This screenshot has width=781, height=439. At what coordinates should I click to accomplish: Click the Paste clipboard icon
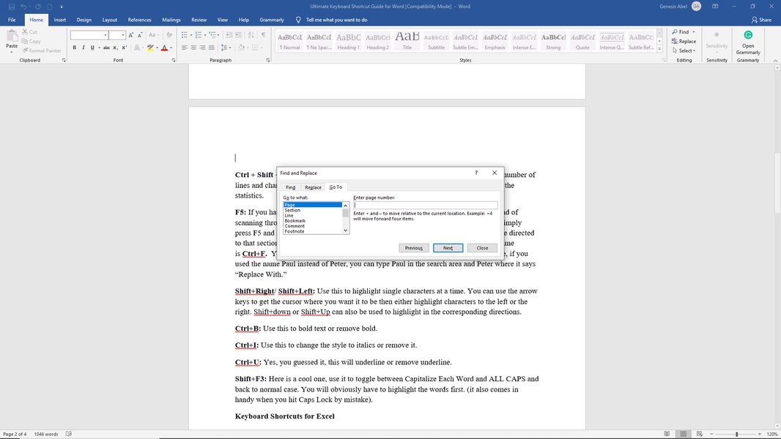12,37
